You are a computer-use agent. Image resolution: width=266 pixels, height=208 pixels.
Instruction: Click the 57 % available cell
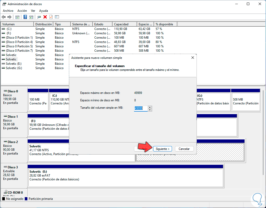159,29
